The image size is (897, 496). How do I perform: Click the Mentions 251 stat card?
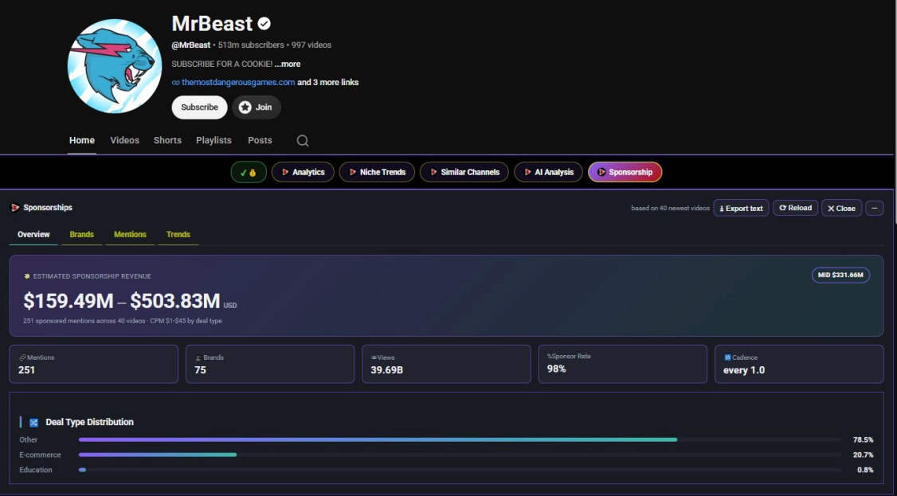(94, 364)
